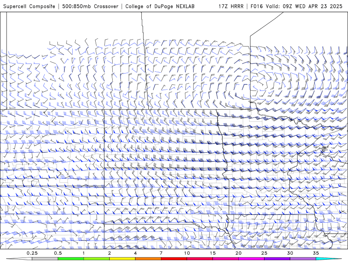Viewport: 348px width, 261px height.
Task: Select the 17Z HRRR model run label
Action: (231, 6)
